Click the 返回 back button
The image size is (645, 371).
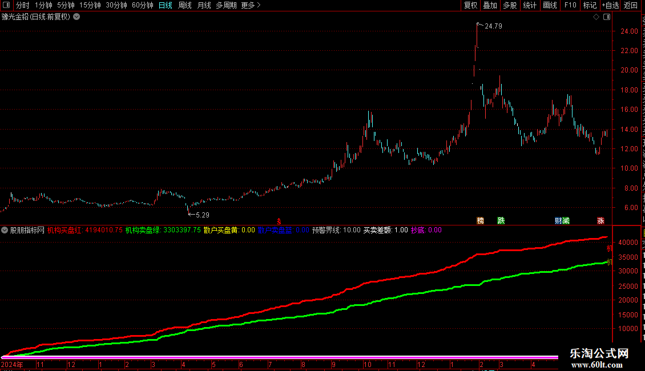[631, 5]
